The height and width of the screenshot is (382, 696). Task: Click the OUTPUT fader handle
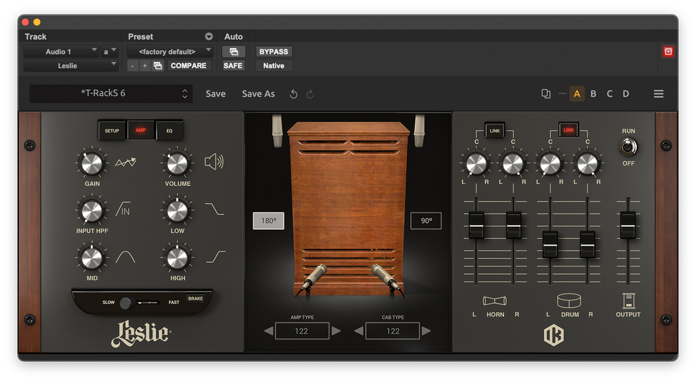(x=628, y=225)
